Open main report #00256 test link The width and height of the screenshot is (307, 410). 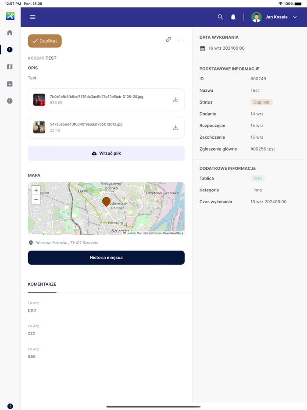(263, 149)
